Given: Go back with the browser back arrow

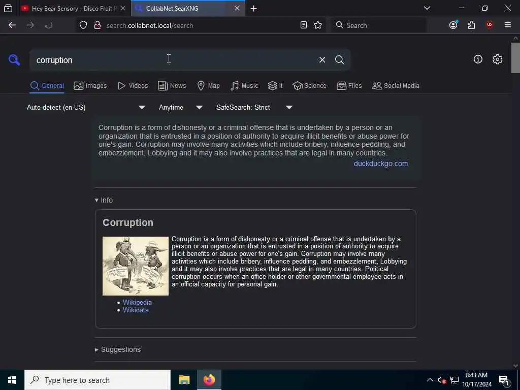Looking at the screenshot, I should tap(12, 25).
